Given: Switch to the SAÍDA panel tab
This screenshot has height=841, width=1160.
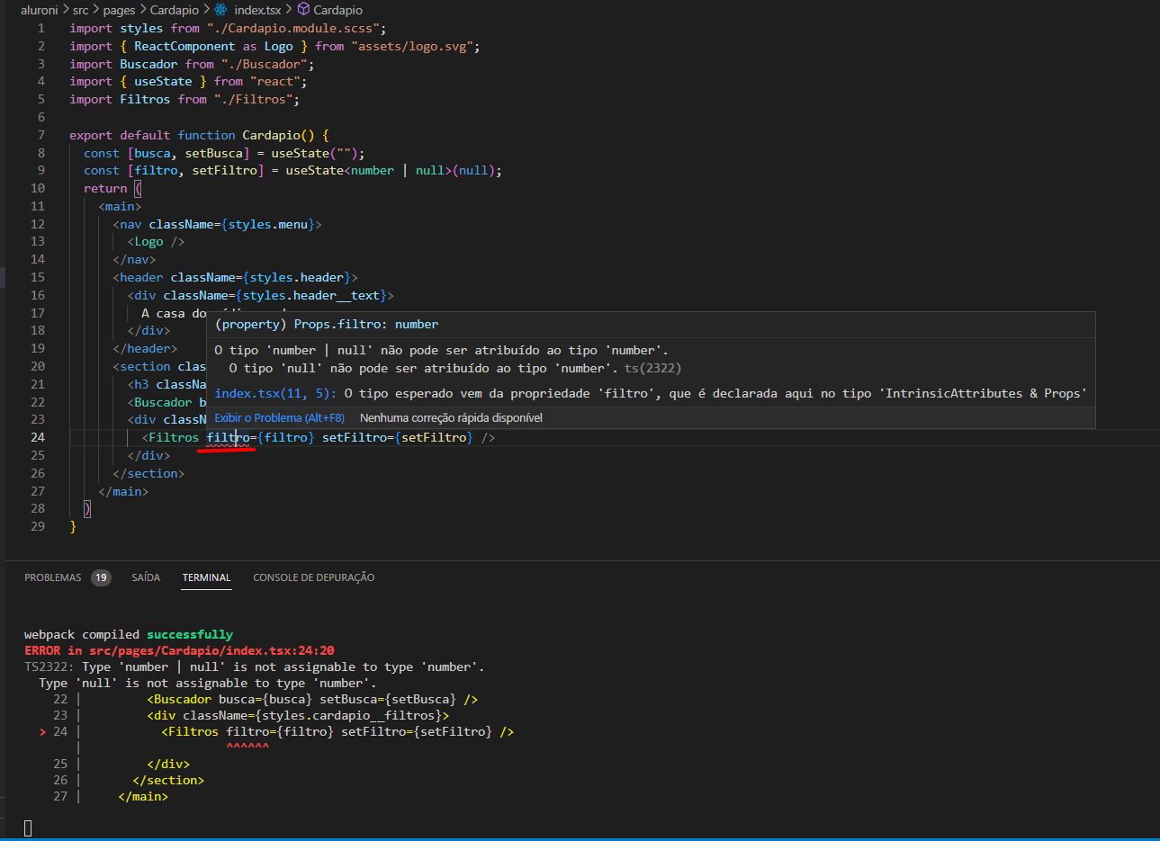Looking at the screenshot, I should (146, 577).
